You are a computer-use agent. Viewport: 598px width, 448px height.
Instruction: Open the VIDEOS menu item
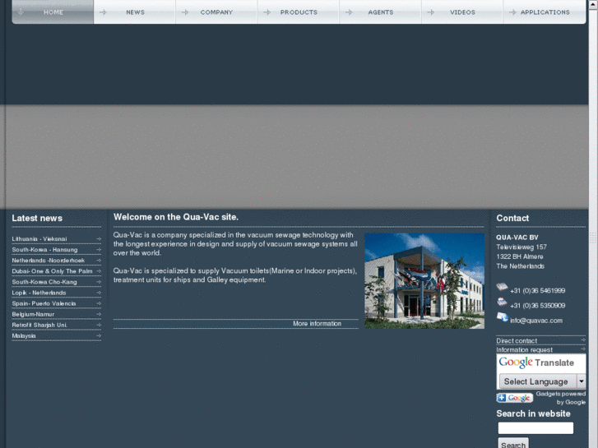(x=462, y=12)
